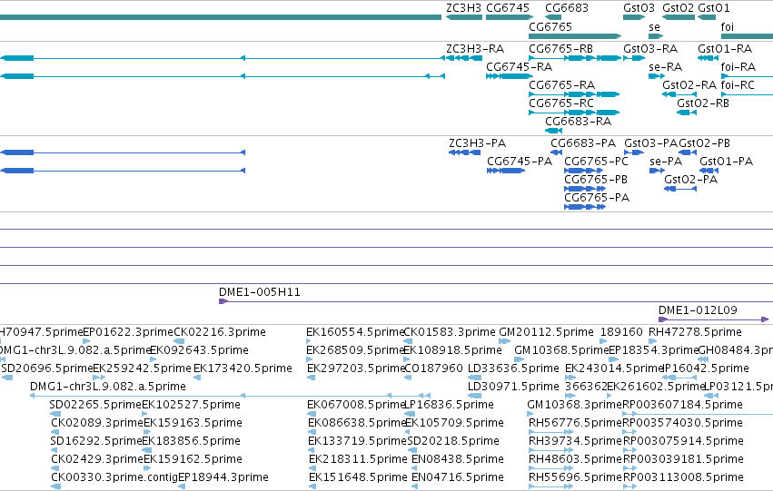Select the CG6765-PC protein label
The image size is (773, 491).
point(596,162)
